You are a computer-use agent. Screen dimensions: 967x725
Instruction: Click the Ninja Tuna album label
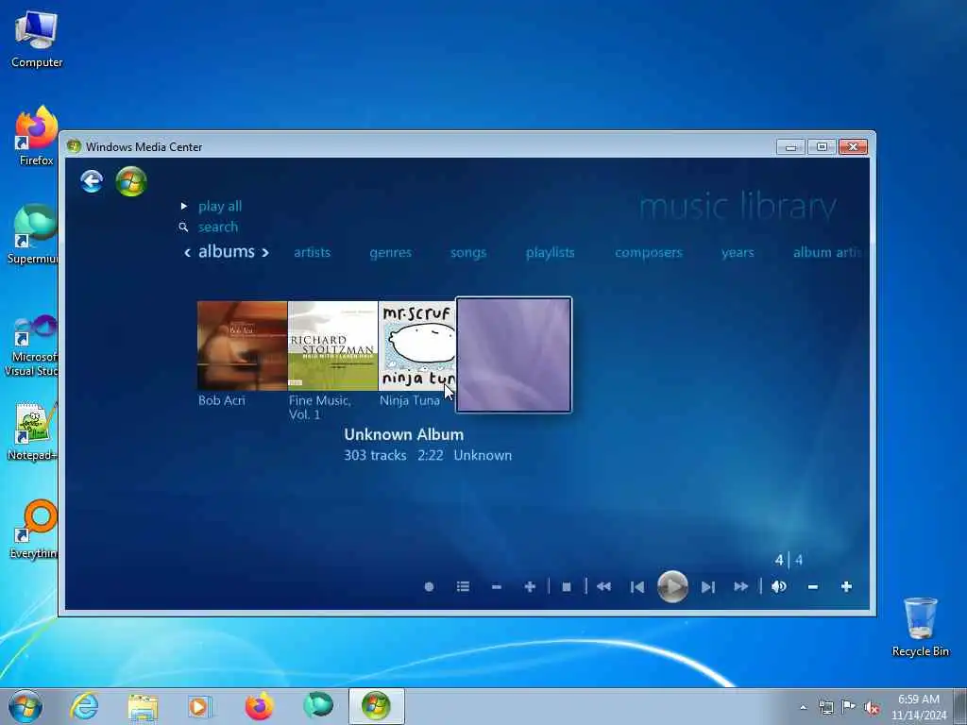[410, 400]
